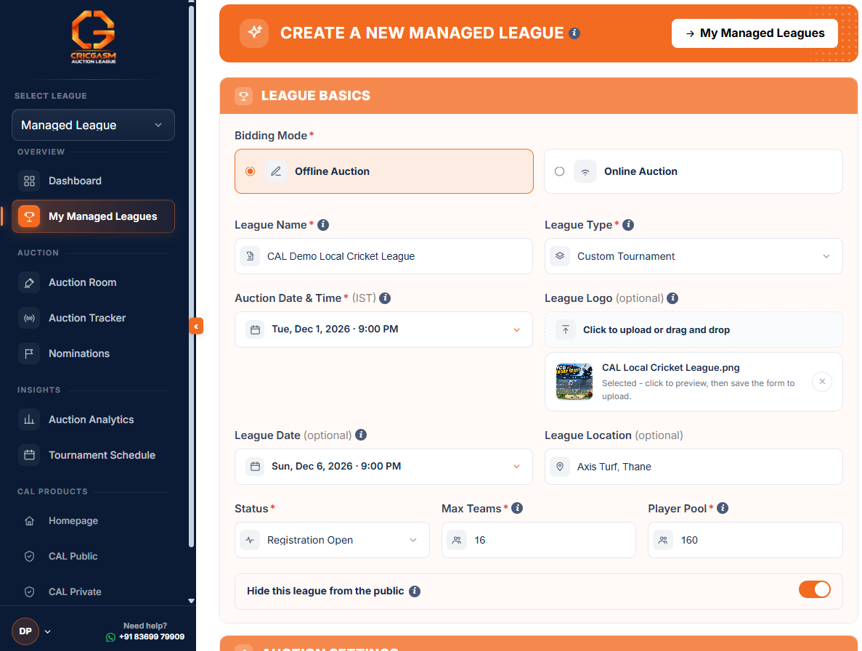Click the CAL Public shield icon

[30, 557]
